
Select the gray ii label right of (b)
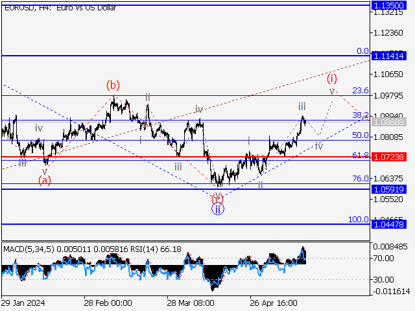148,98
